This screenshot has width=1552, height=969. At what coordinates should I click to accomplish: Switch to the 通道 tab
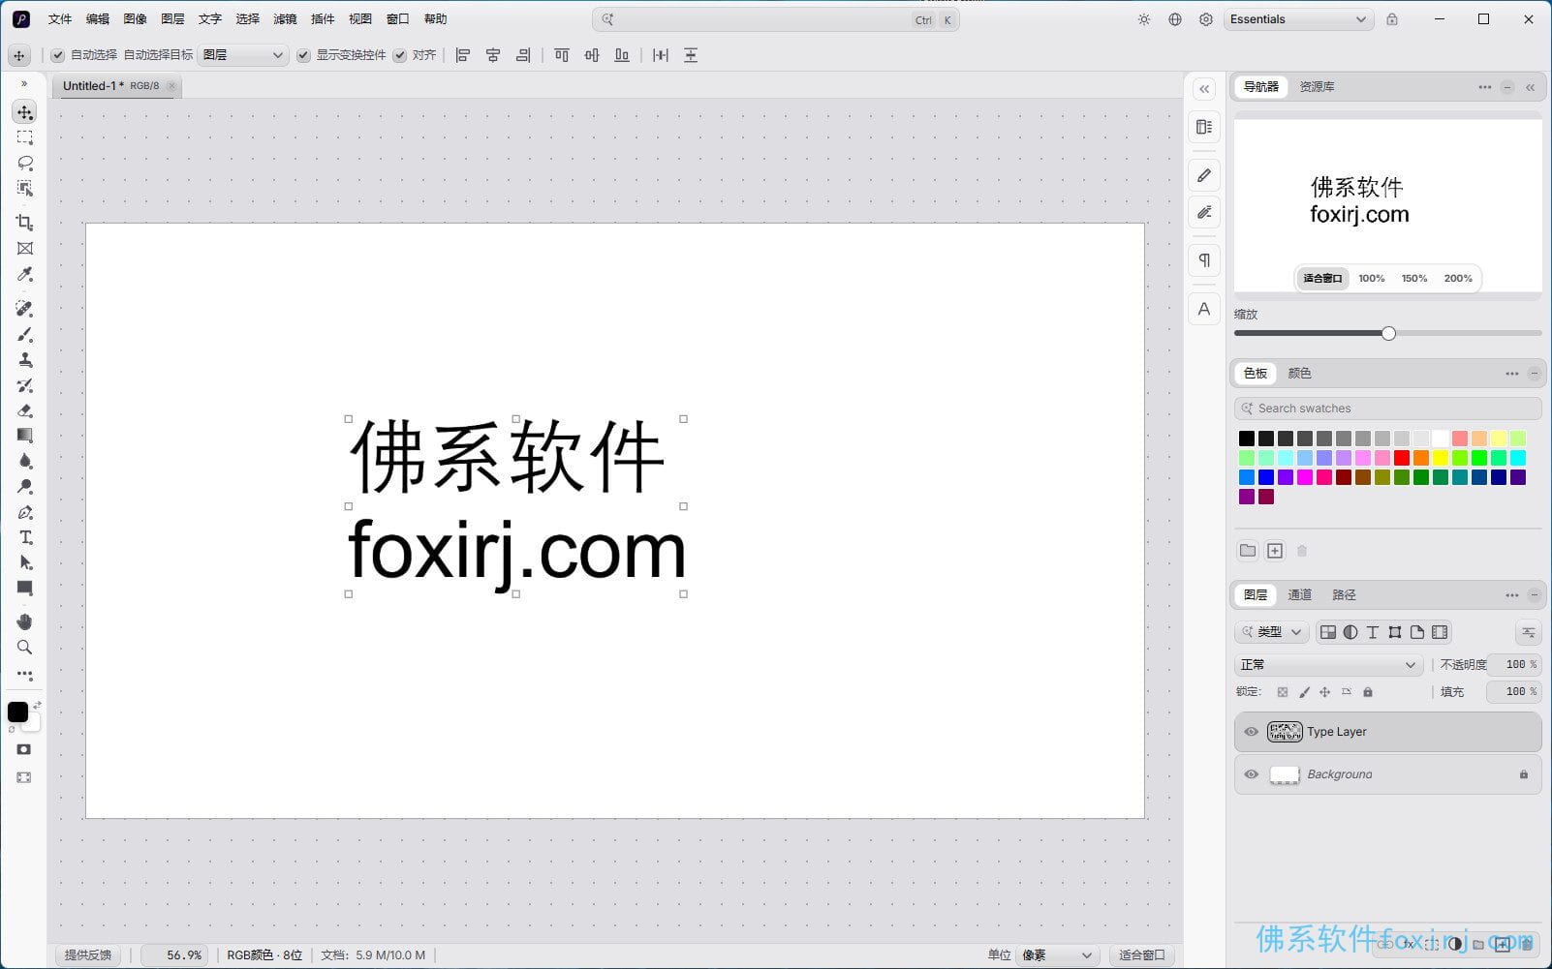coord(1300,595)
